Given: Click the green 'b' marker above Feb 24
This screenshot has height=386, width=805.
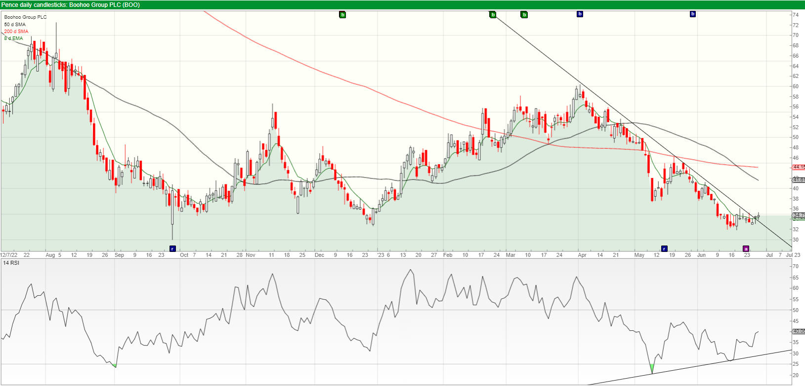Looking at the screenshot, I should [493, 14].
